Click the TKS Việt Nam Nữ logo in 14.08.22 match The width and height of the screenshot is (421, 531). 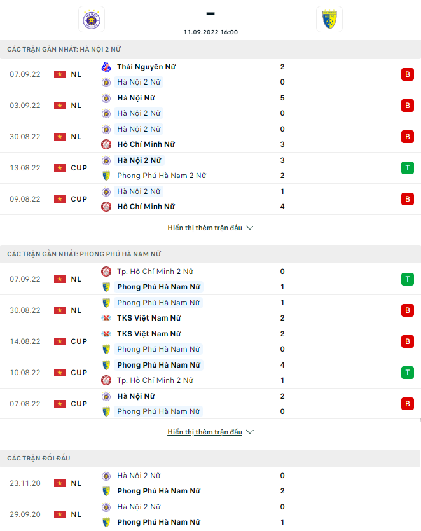coord(107,334)
